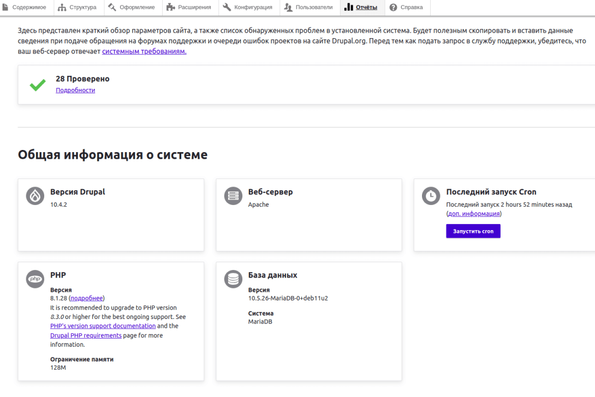Click the Drupal drop icon
This screenshot has height=397, width=595.
[35, 196]
